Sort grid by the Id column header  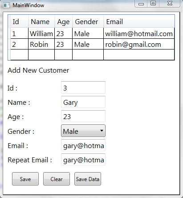pyautogui.click(x=20, y=21)
